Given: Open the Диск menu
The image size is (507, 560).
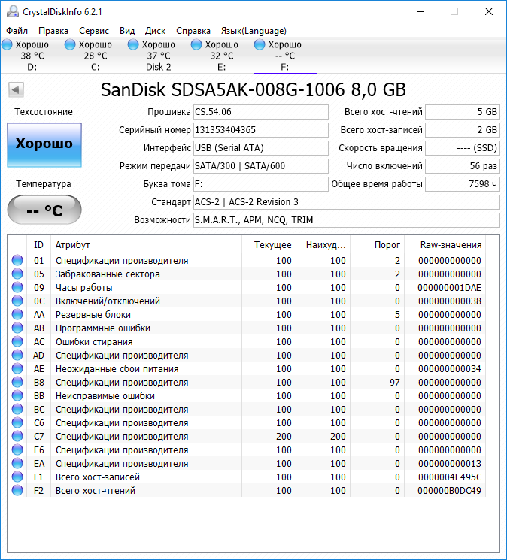Looking at the screenshot, I should pyautogui.click(x=155, y=31).
